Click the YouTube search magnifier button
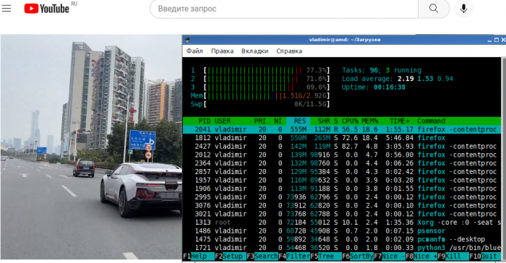Image resolution: width=506 pixels, height=263 pixels. [x=434, y=9]
